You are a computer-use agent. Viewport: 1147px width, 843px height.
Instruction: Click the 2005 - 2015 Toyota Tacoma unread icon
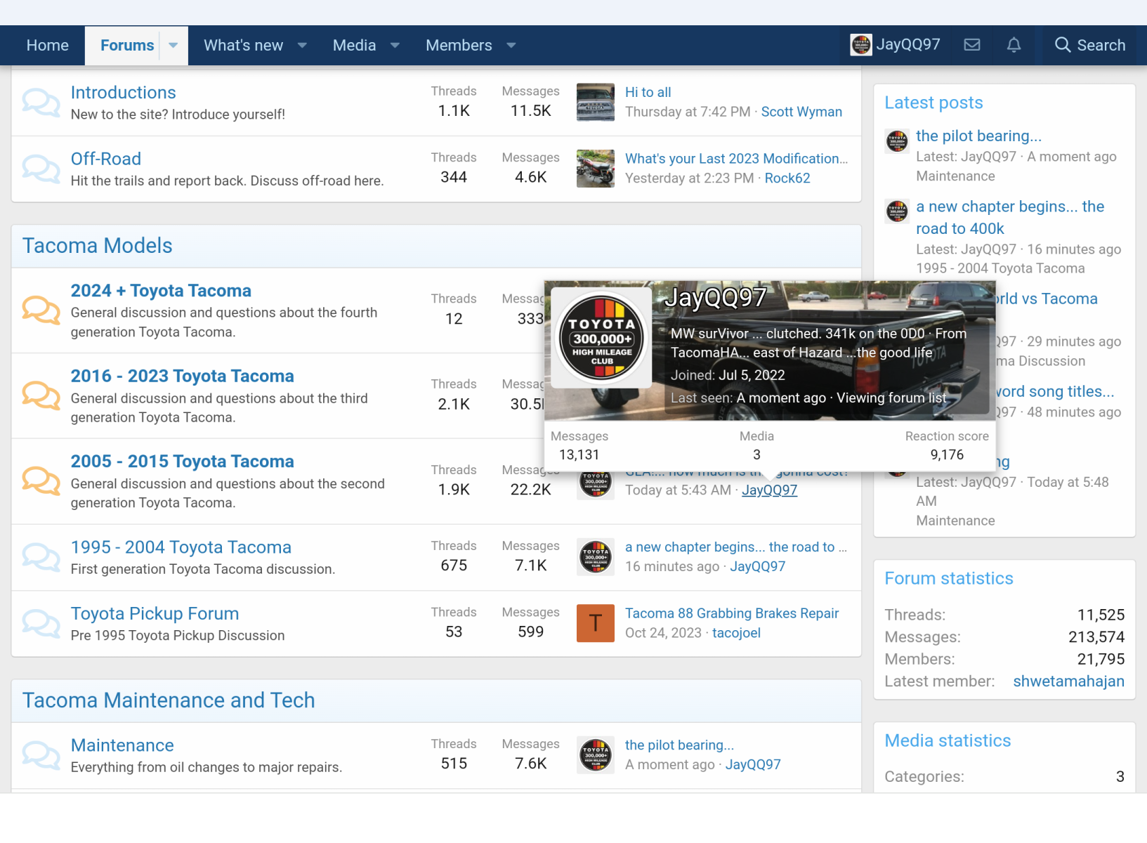(x=41, y=481)
